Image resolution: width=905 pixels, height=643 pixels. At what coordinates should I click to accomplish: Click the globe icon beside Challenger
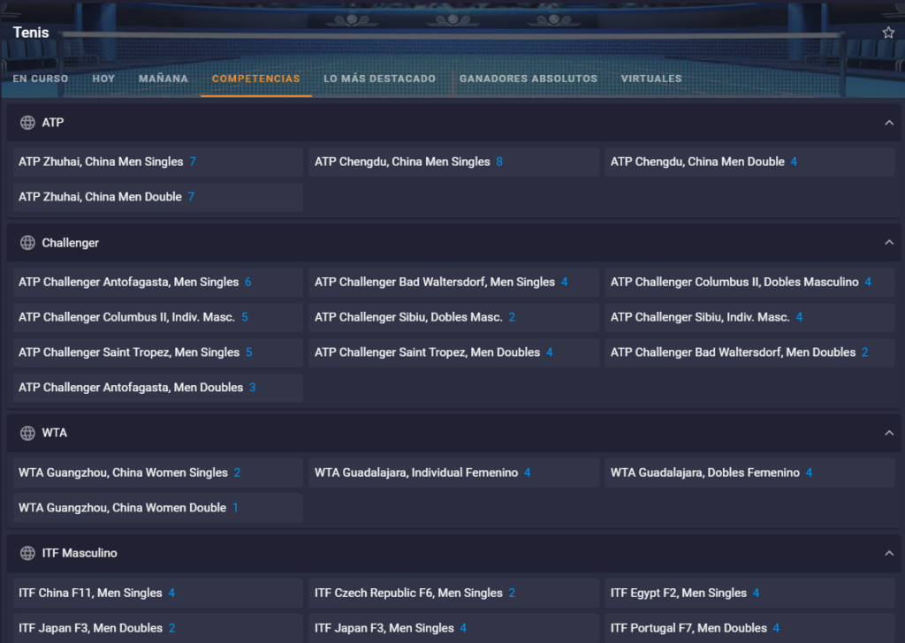click(x=27, y=243)
